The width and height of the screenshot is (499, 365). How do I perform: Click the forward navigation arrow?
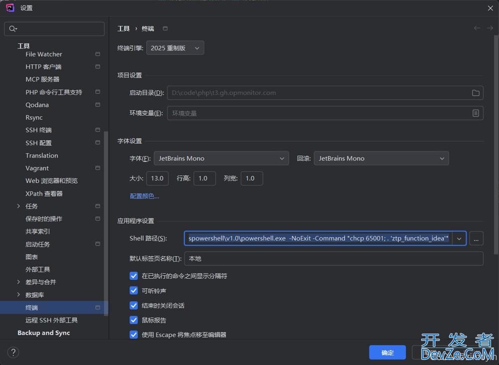click(490, 28)
